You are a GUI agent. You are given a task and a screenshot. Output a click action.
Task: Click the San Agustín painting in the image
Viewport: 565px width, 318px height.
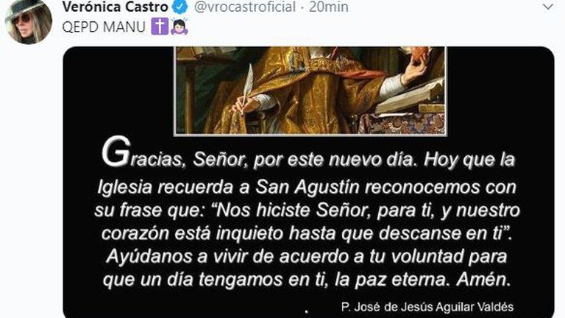pos(310,91)
